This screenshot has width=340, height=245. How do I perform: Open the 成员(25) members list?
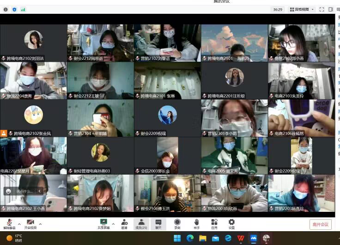[x=141, y=224]
